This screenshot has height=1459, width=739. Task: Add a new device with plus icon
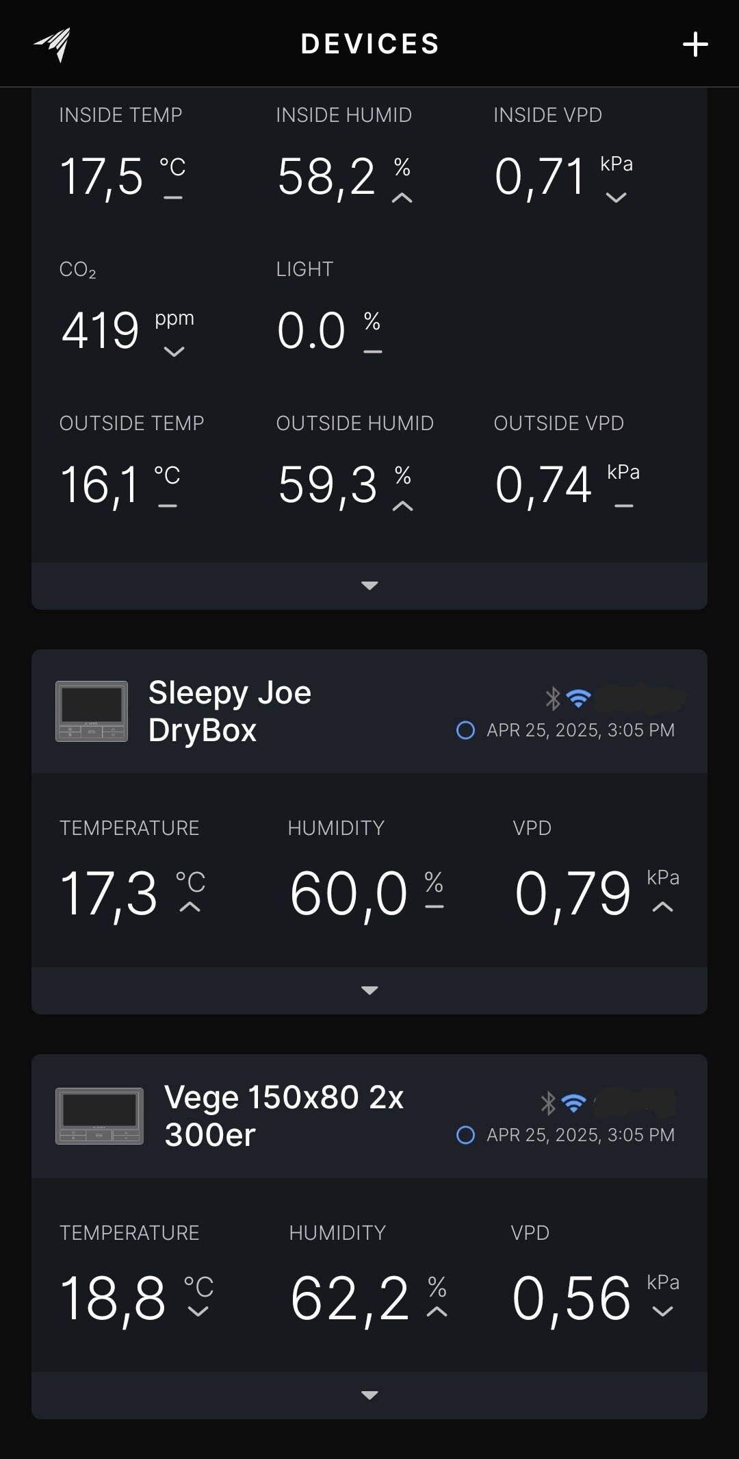point(695,45)
